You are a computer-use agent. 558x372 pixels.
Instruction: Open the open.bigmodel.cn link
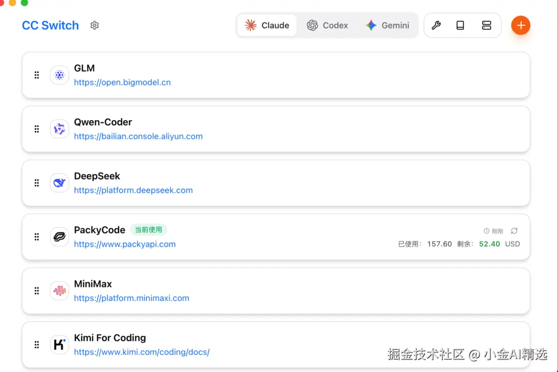click(x=122, y=83)
